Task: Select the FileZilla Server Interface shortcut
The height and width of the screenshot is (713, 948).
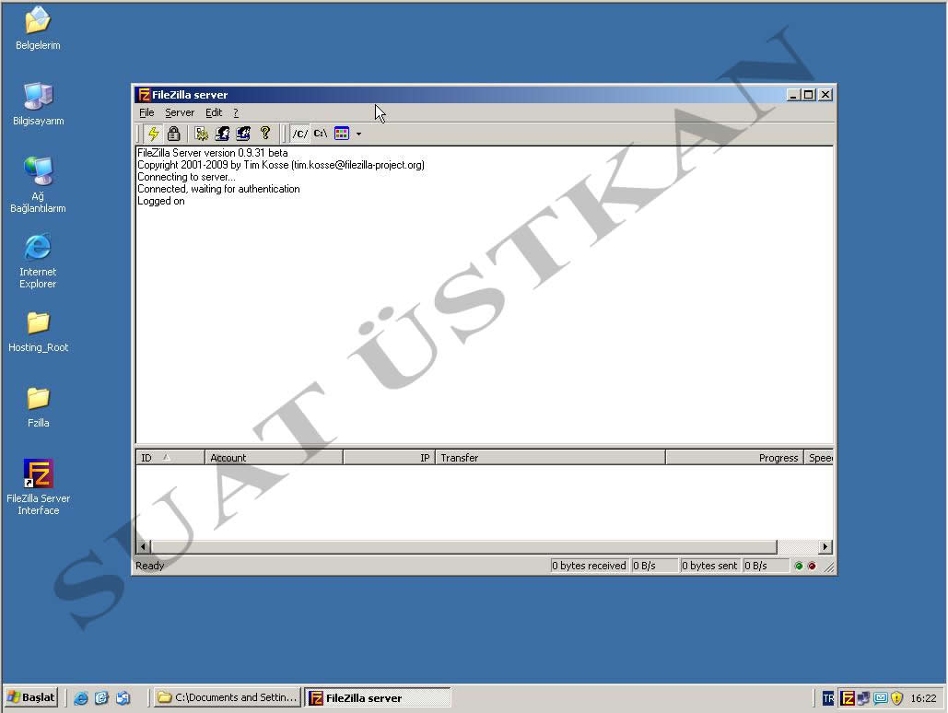Action: [38, 486]
